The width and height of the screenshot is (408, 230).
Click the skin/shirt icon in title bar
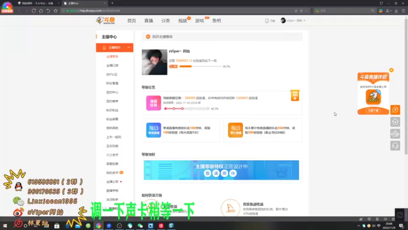point(381,3)
